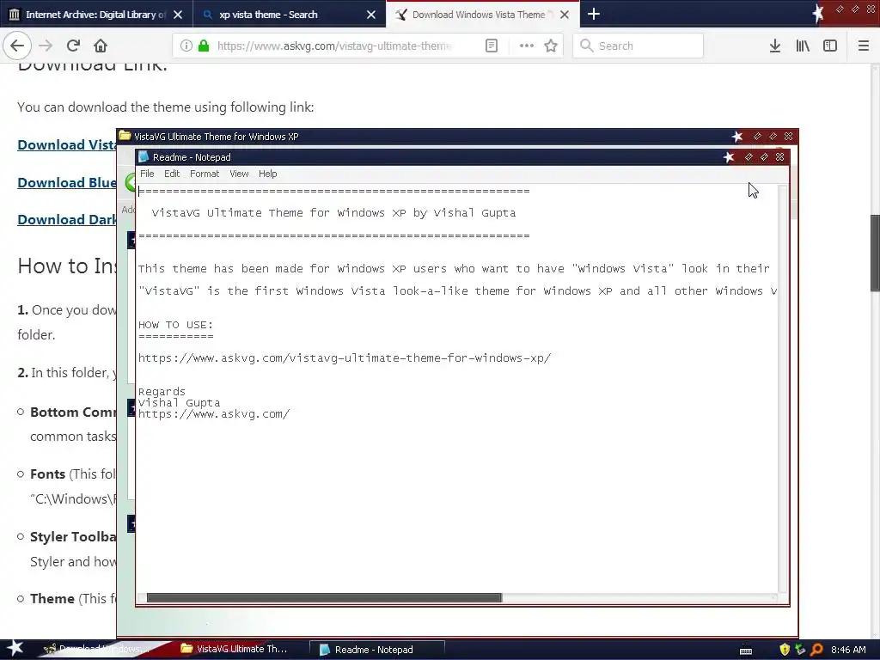Image resolution: width=880 pixels, height=660 pixels.
Task: Click 'https://www.askvg.com/' line in Notepad
Action: 214,414
